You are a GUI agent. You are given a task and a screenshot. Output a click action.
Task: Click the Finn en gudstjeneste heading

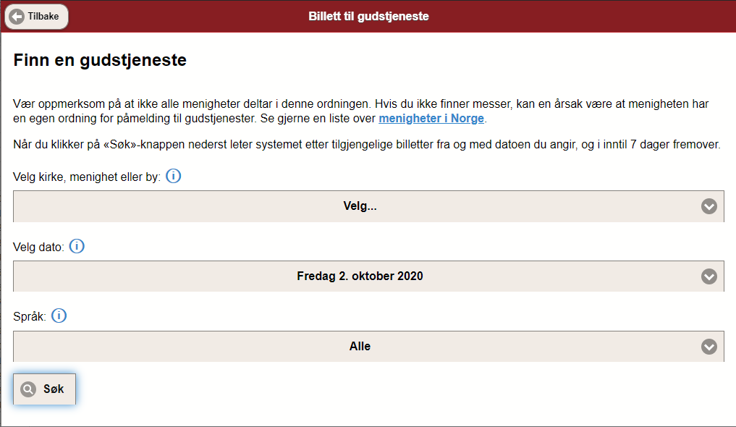(x=100, y=60)
